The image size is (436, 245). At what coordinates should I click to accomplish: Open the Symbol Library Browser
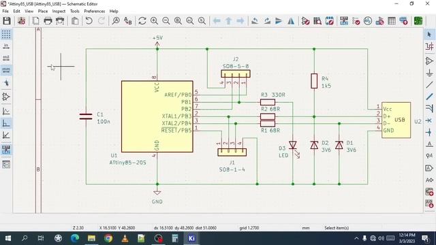point(317,21)
